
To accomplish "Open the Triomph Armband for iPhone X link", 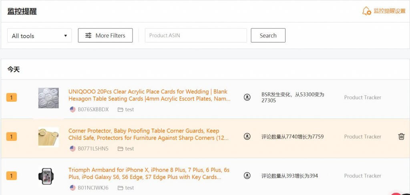I will coord(149,173).
